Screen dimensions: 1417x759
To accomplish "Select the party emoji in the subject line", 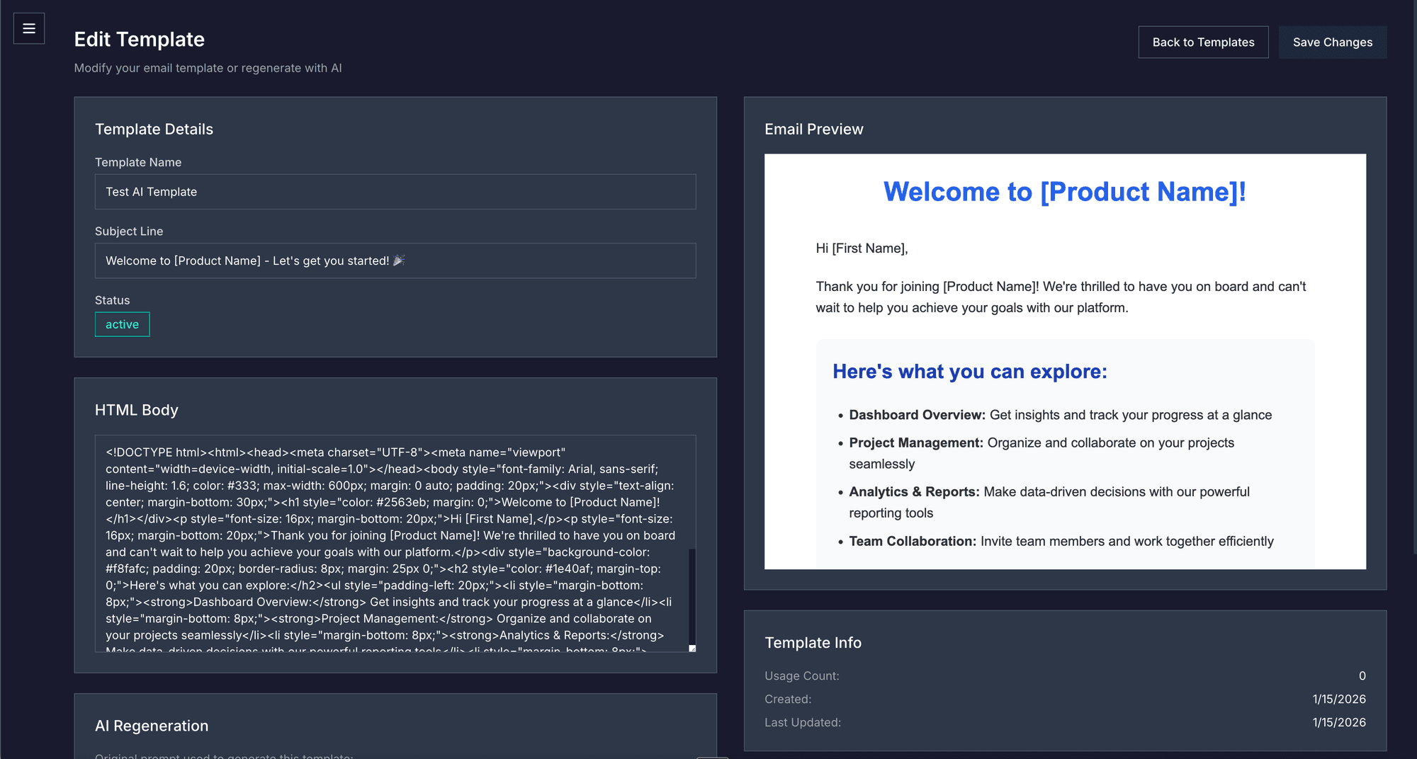I will (x=398, y=261).
